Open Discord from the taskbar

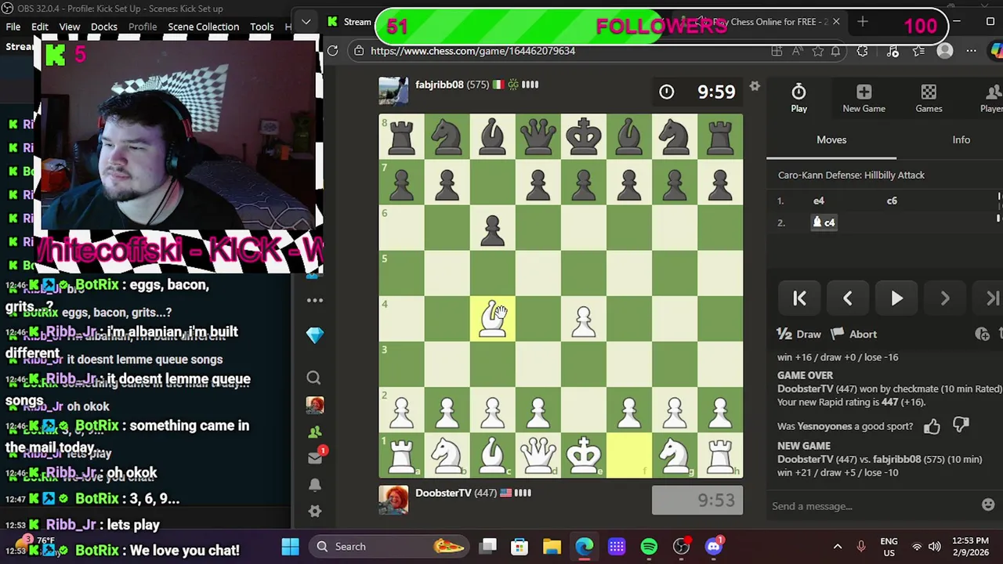coord(714,547)
